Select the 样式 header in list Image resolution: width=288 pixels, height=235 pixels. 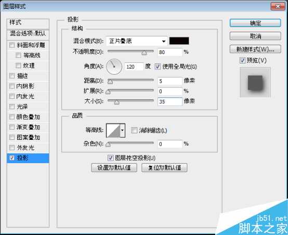(28, 23)
